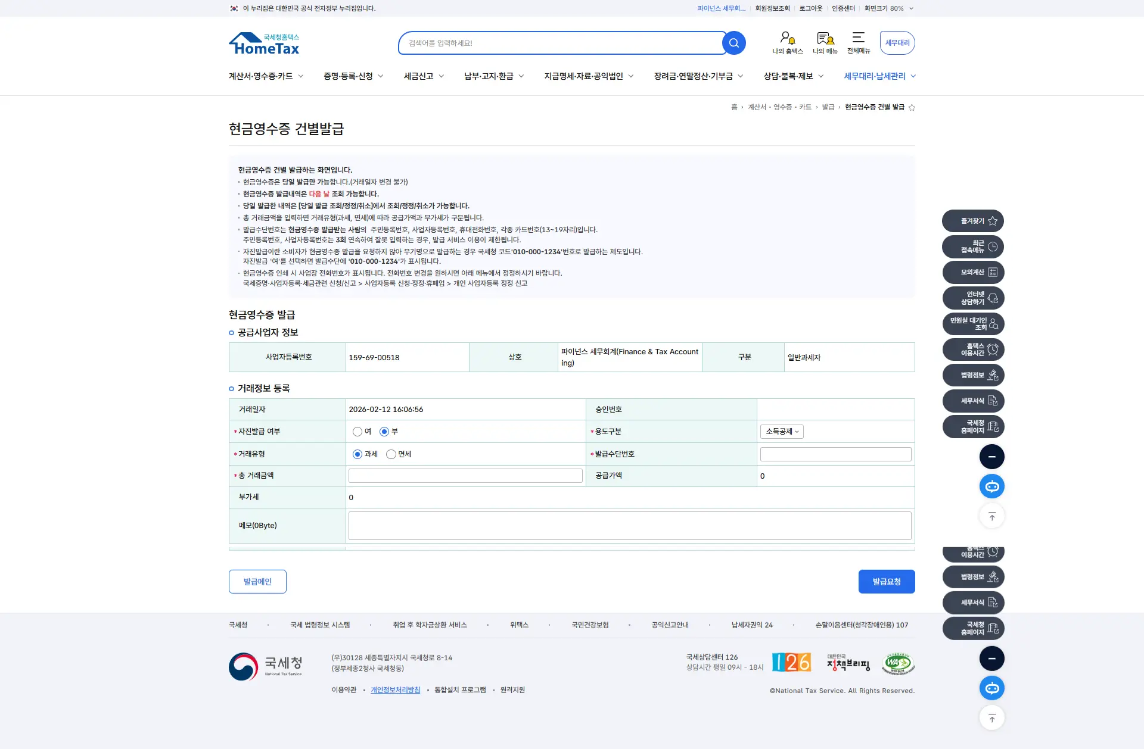Click the blue chatbot robot icon
The width and height of the screenshot is (1144, 749).
tap(991, 486)
